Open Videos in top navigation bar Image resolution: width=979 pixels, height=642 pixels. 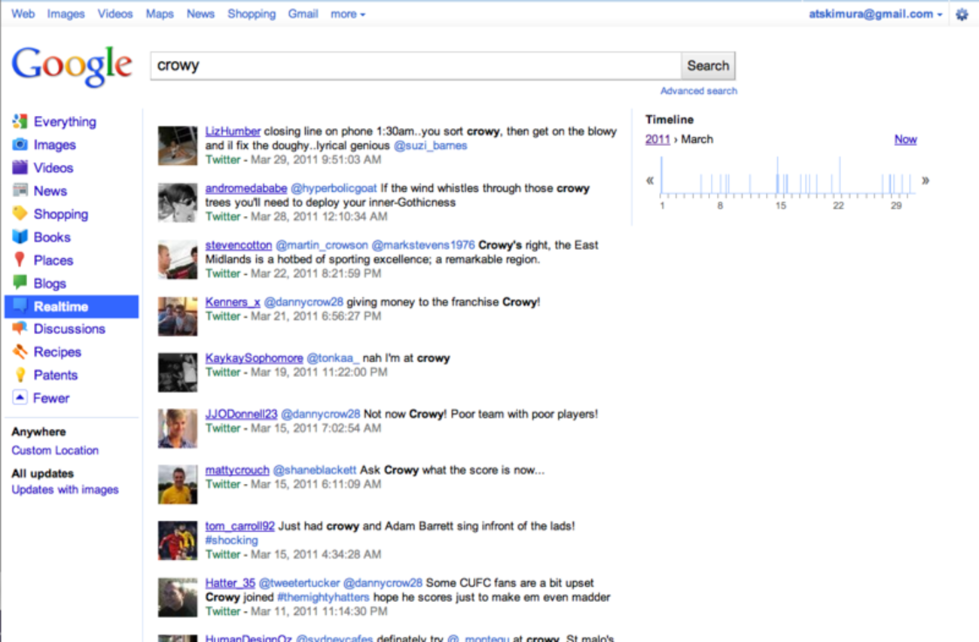click(115, 14)
